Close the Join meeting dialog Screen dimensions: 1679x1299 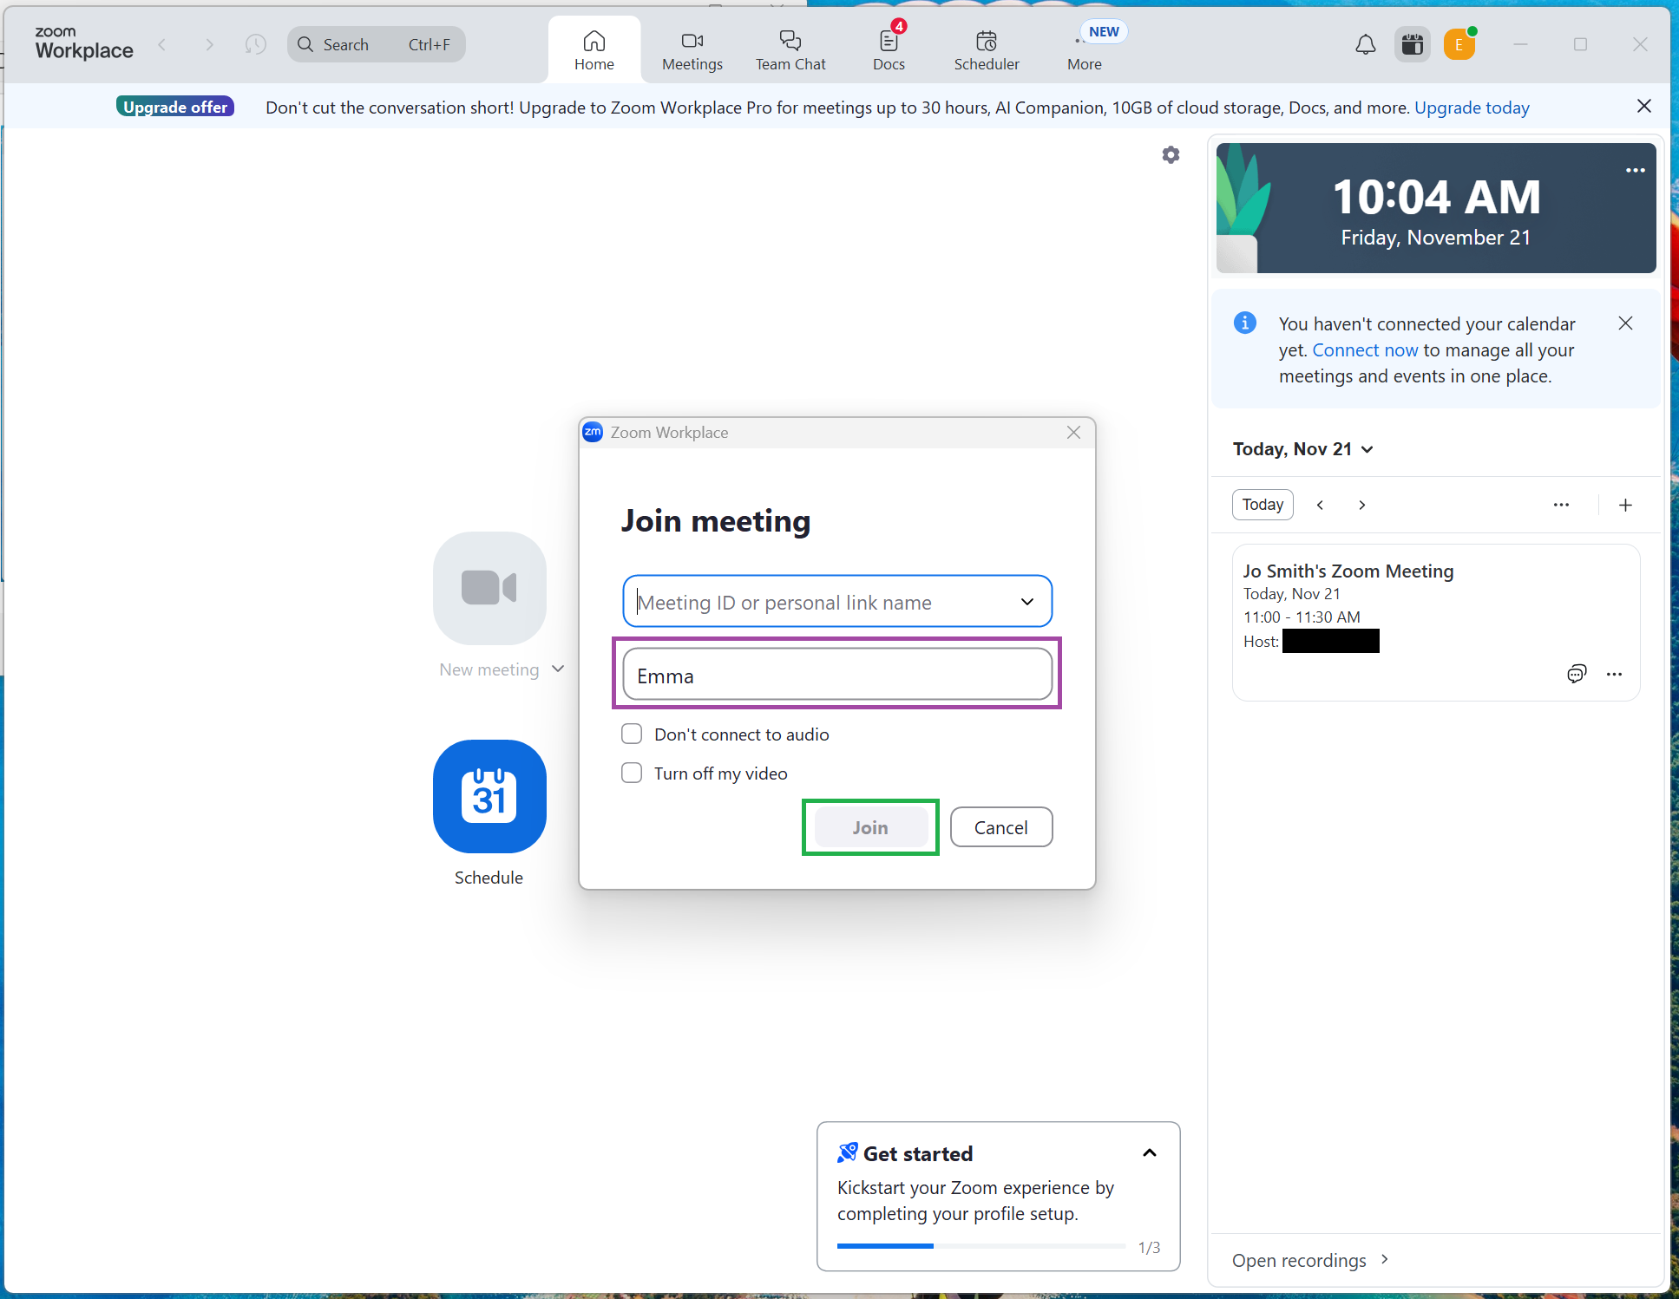(1073, 432)
